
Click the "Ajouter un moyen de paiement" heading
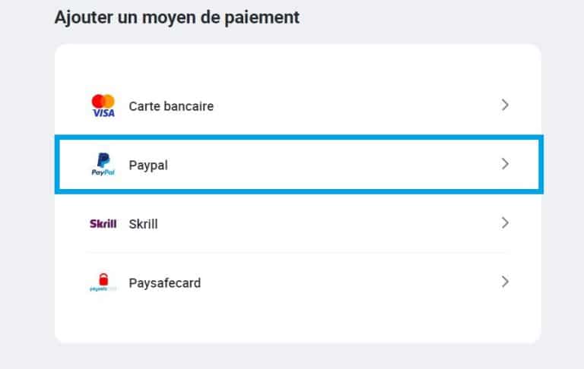[x=176, y=17]
